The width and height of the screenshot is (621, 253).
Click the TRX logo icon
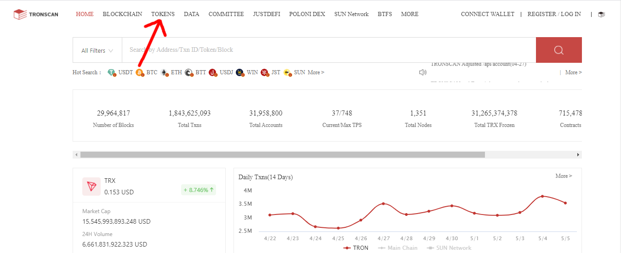tap(91, 187)
